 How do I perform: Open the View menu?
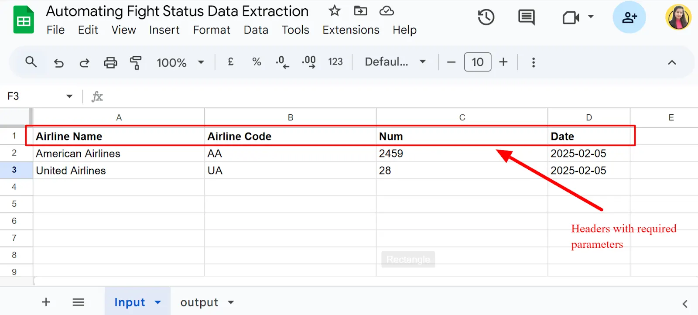[x=123, y=30]
